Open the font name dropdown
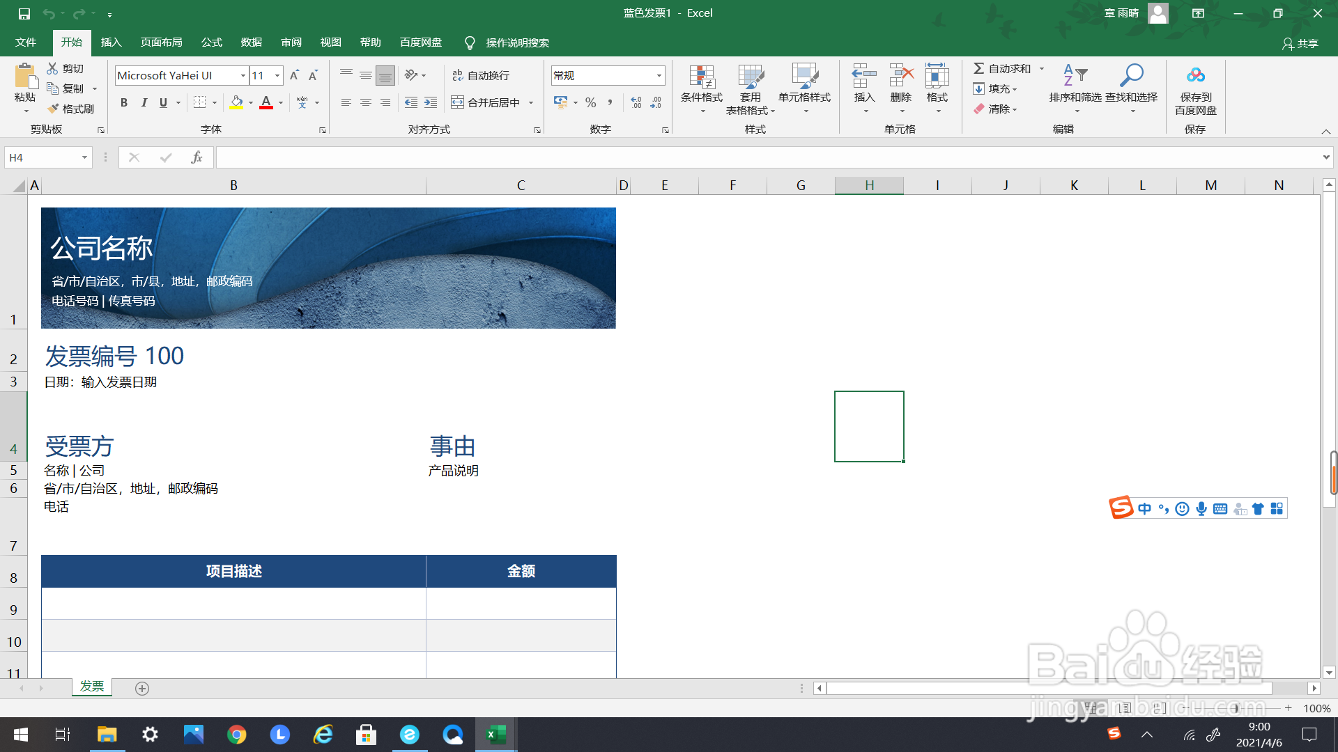1338x752 pixels. 243,75
